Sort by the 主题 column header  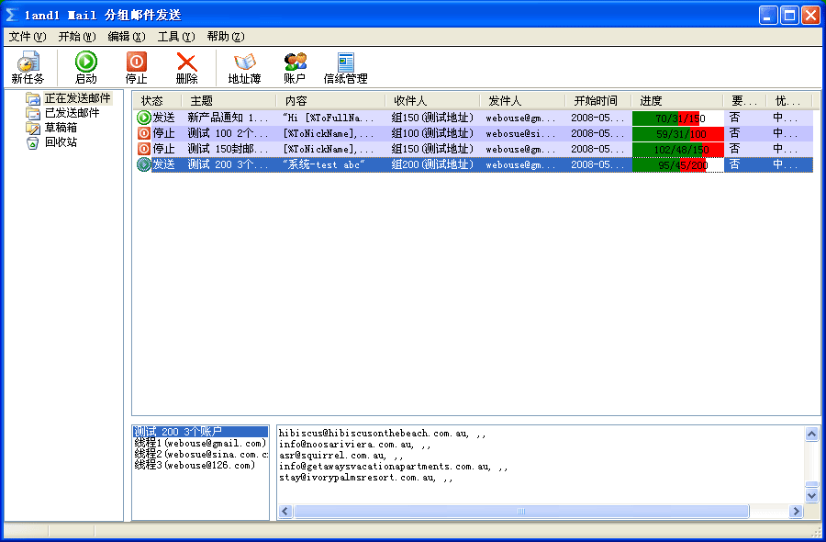click(229, 101)
